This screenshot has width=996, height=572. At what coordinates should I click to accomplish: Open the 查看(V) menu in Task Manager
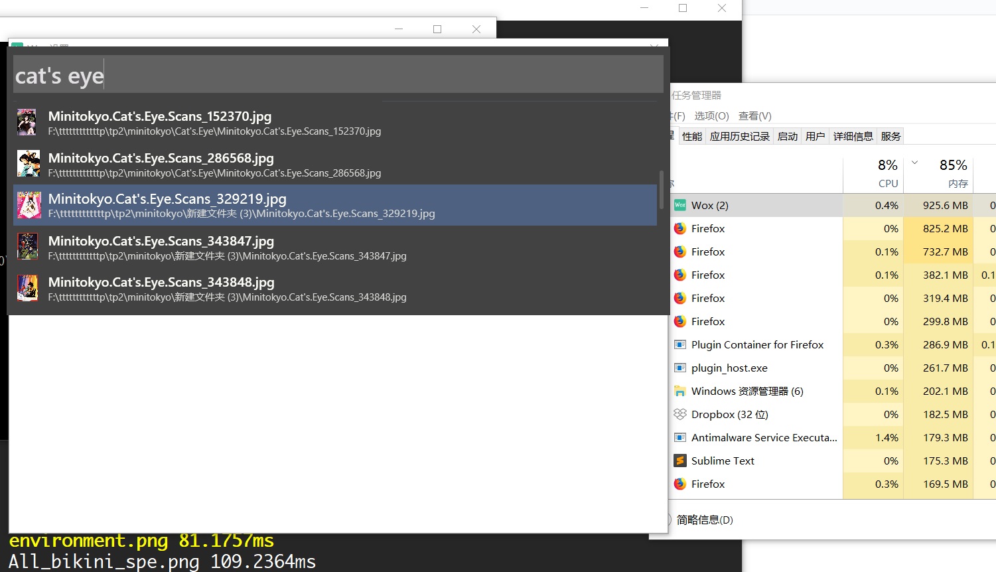click(754, 115)
